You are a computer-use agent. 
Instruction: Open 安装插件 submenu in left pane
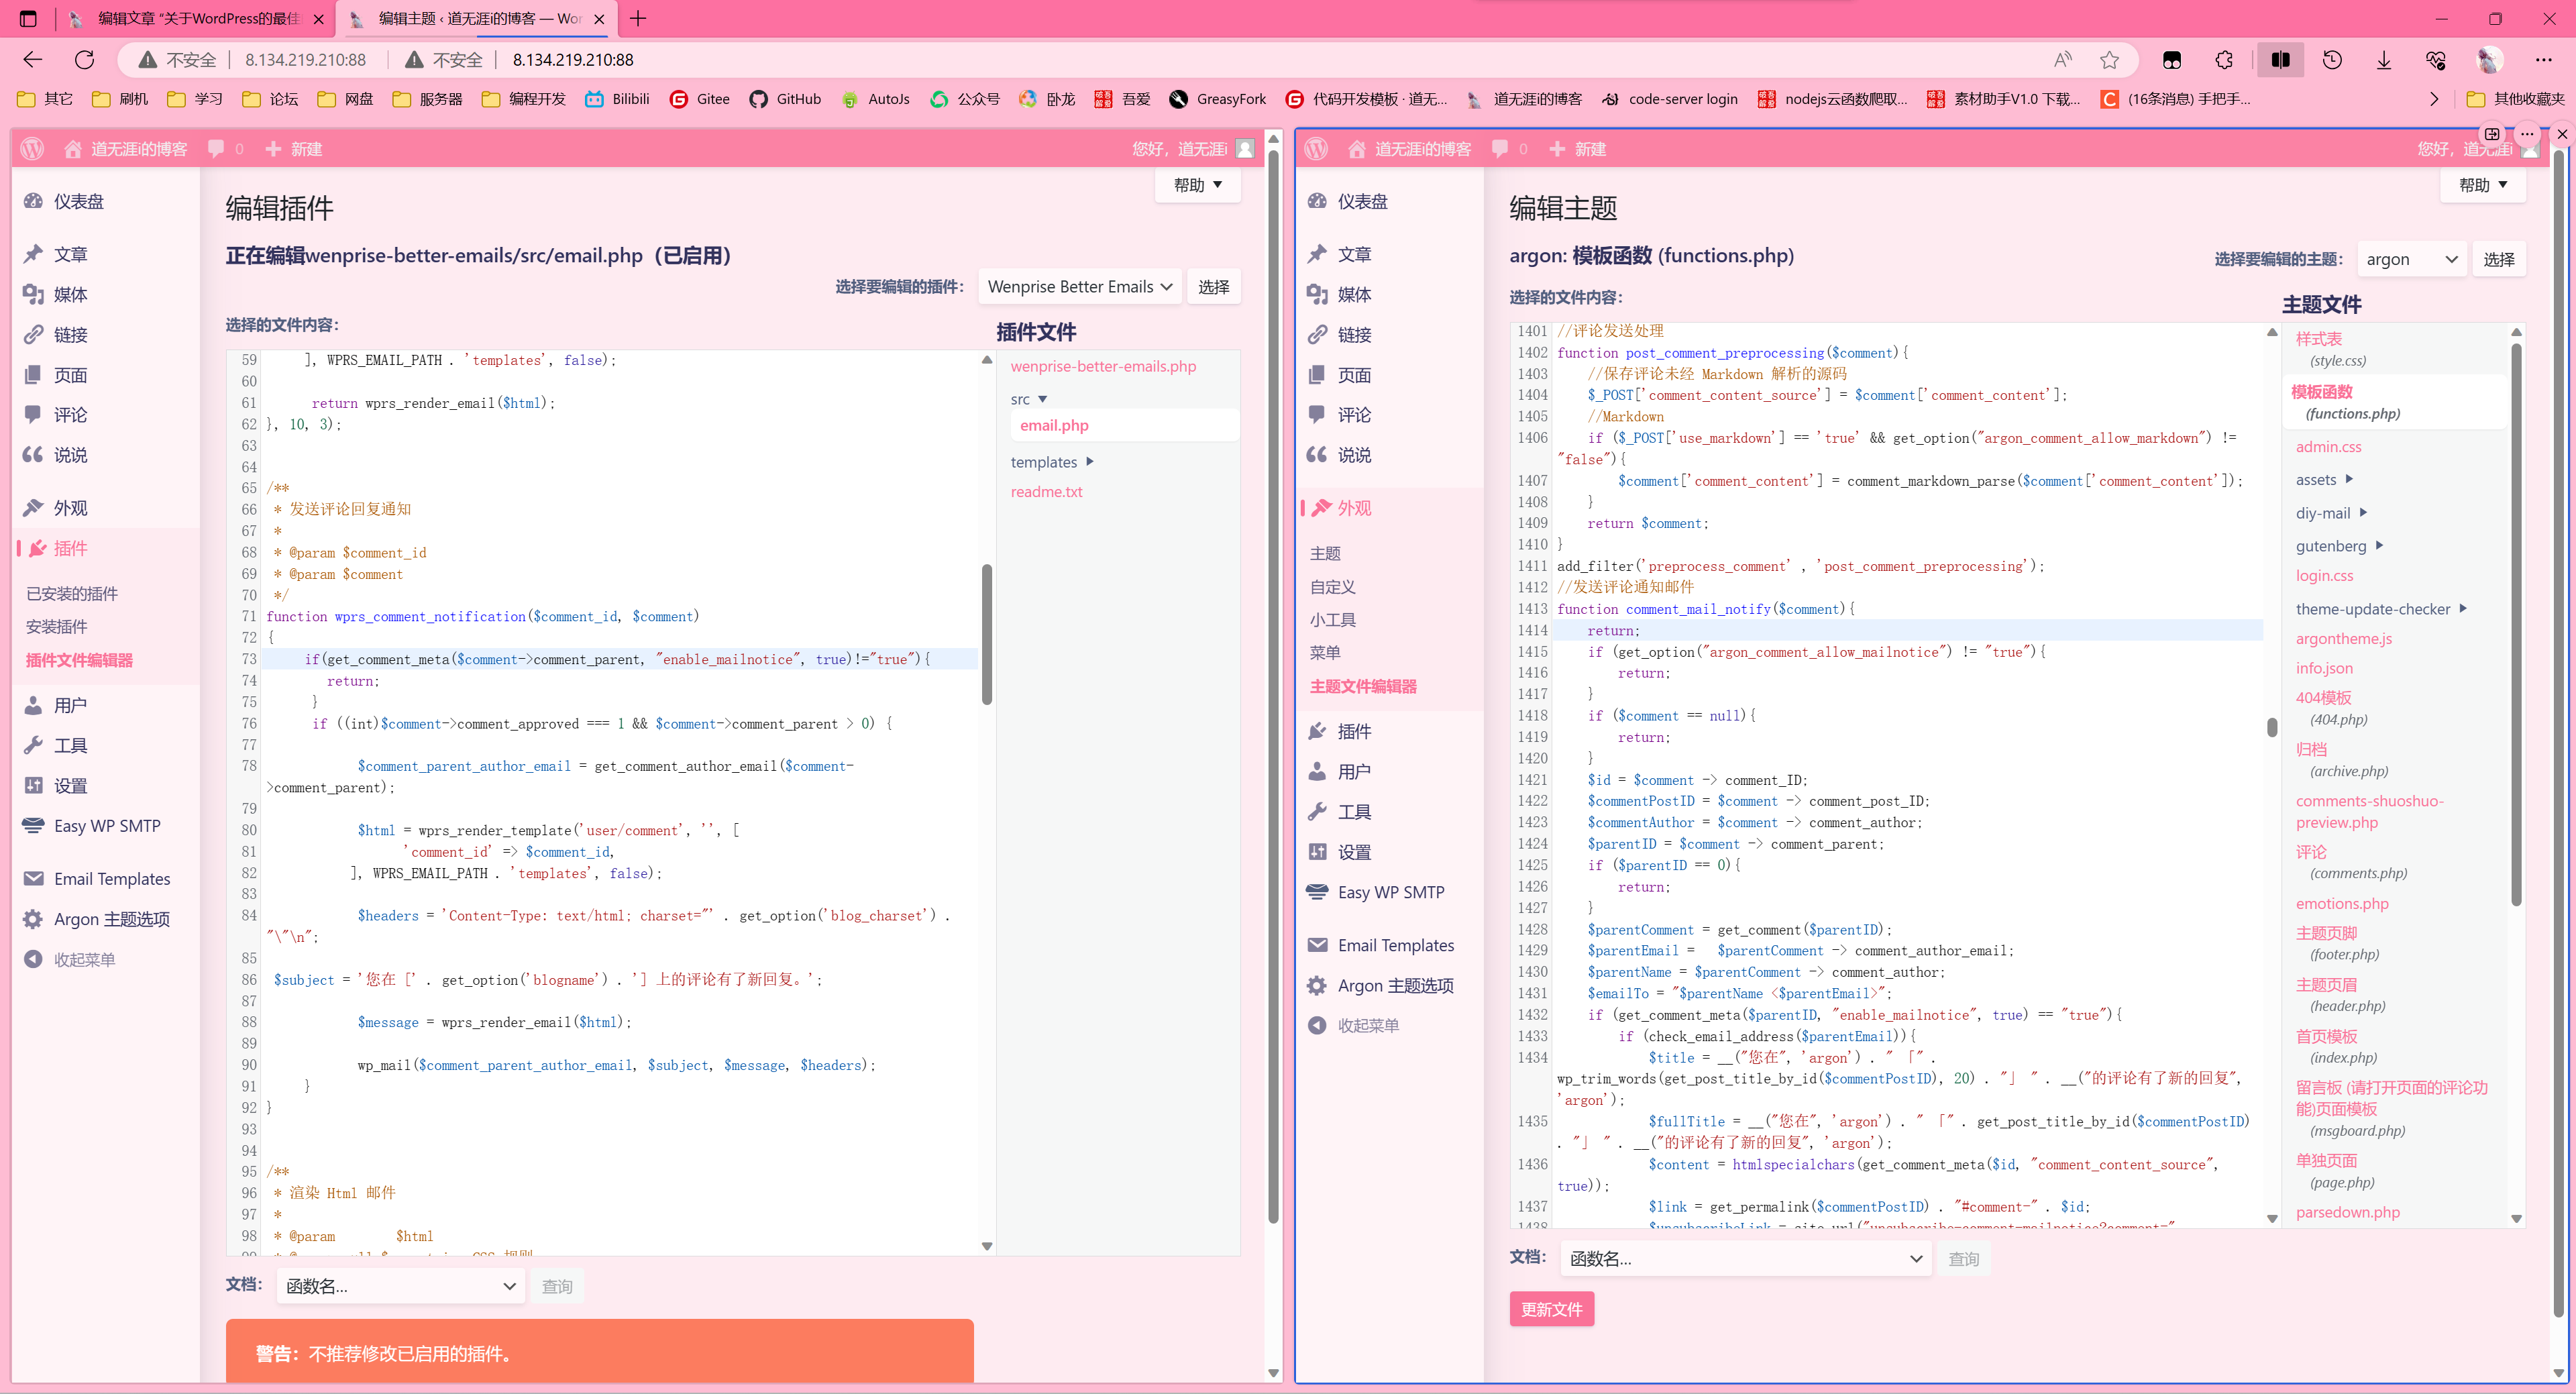(57, 627)
